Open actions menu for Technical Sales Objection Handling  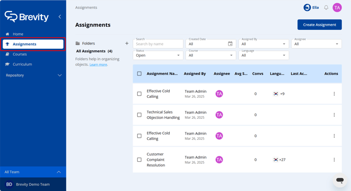click(334, 115)
